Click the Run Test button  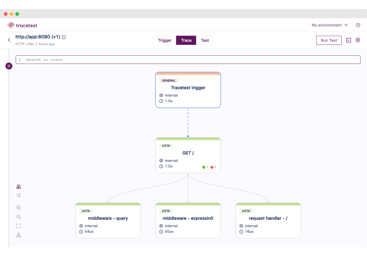tap(328, 40)
